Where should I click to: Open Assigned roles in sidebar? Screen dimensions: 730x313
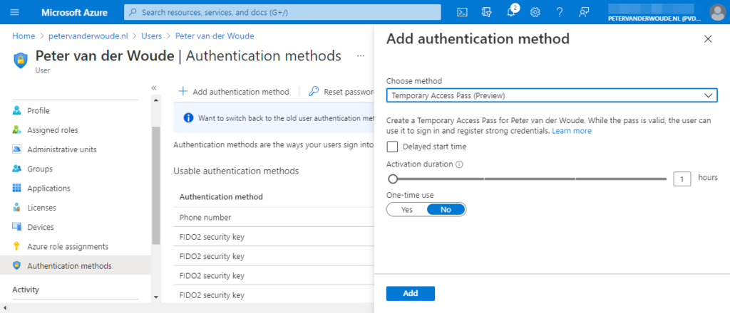pyautogui.click(x=52, y=130)
